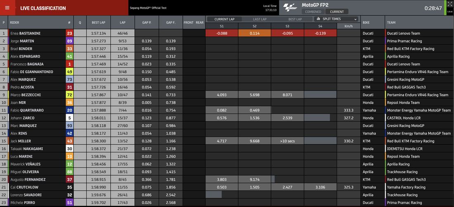Click the FRONT REAR tyre header
The width and height of the screenshot is (454, 207).
pos(194,23)
